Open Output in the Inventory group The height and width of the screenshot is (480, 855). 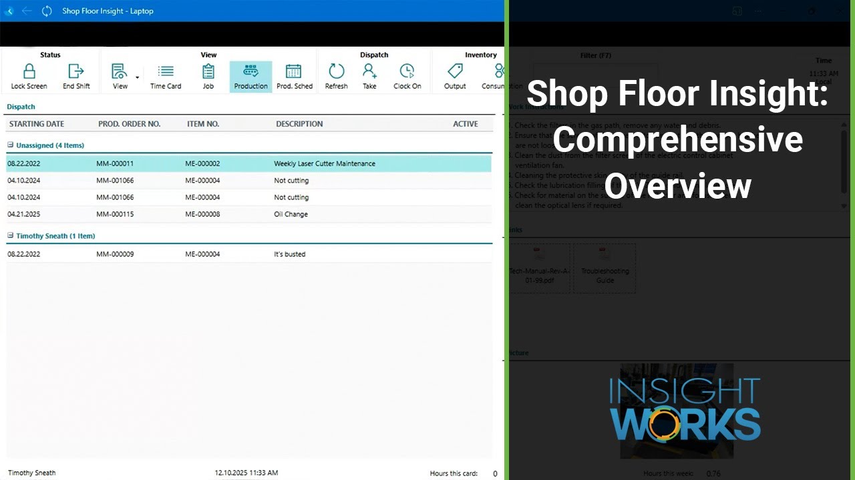coord(455,77)
